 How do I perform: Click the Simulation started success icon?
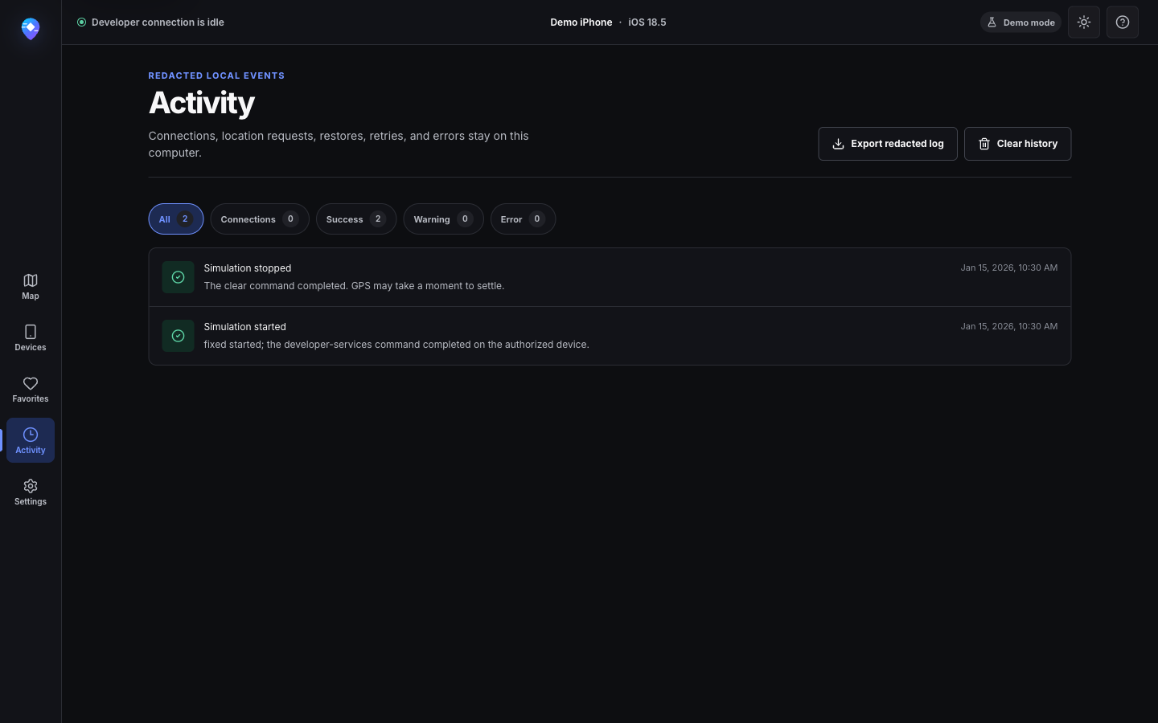coord(178,336)
